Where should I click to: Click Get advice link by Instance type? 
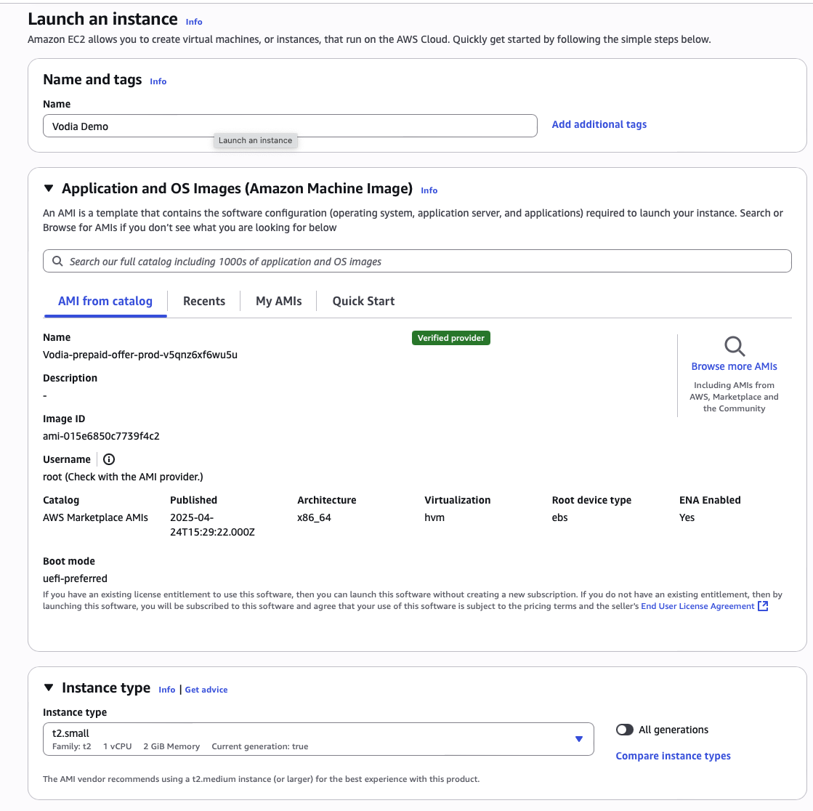[206, 690]
